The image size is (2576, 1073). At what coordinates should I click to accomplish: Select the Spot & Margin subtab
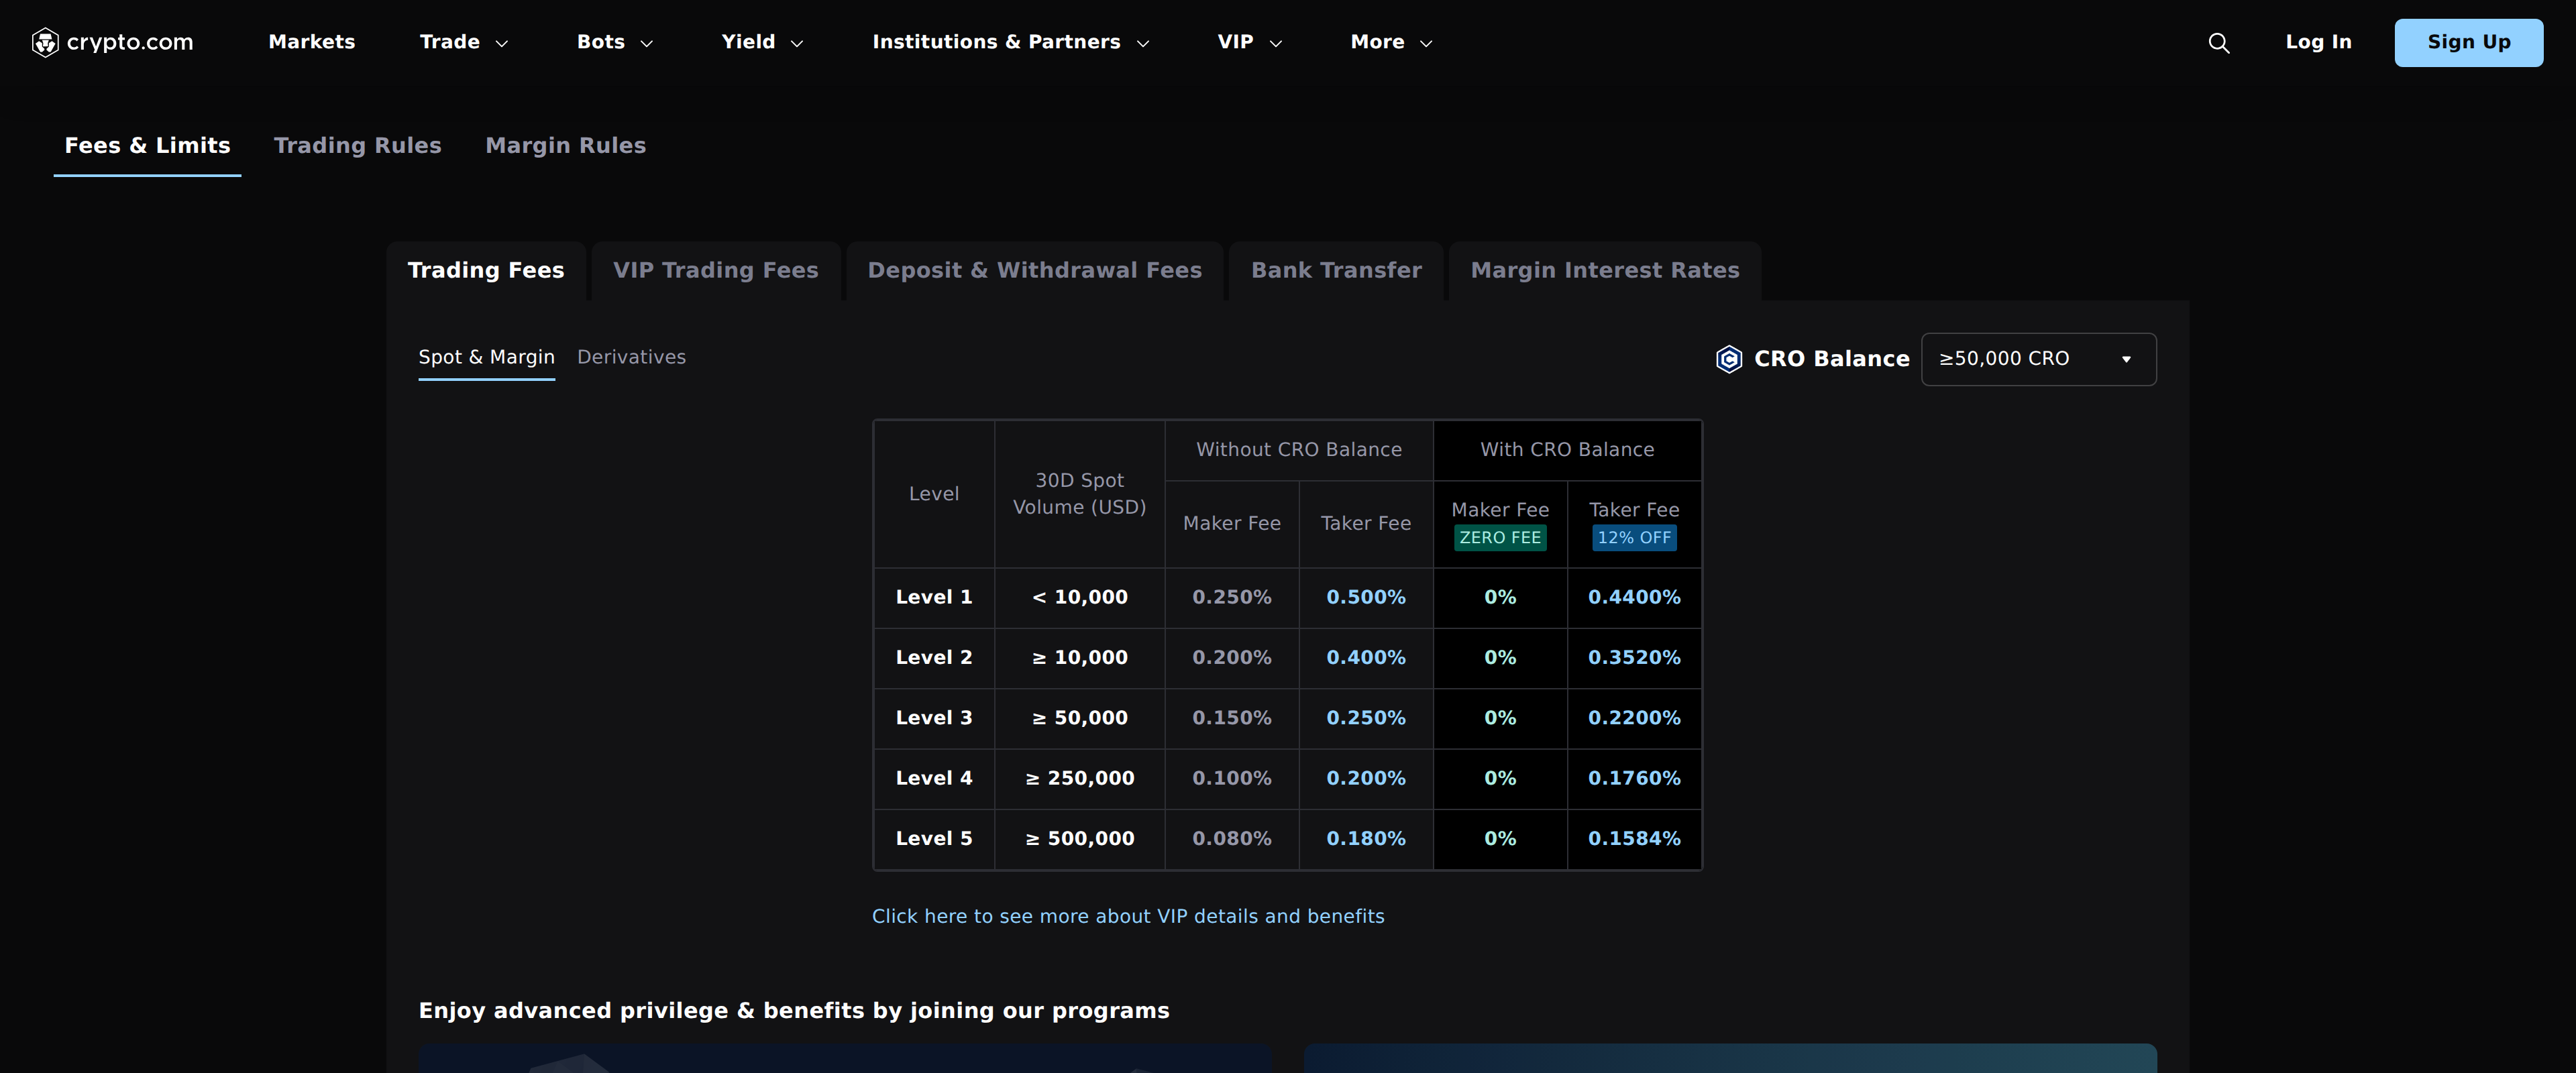486,358
